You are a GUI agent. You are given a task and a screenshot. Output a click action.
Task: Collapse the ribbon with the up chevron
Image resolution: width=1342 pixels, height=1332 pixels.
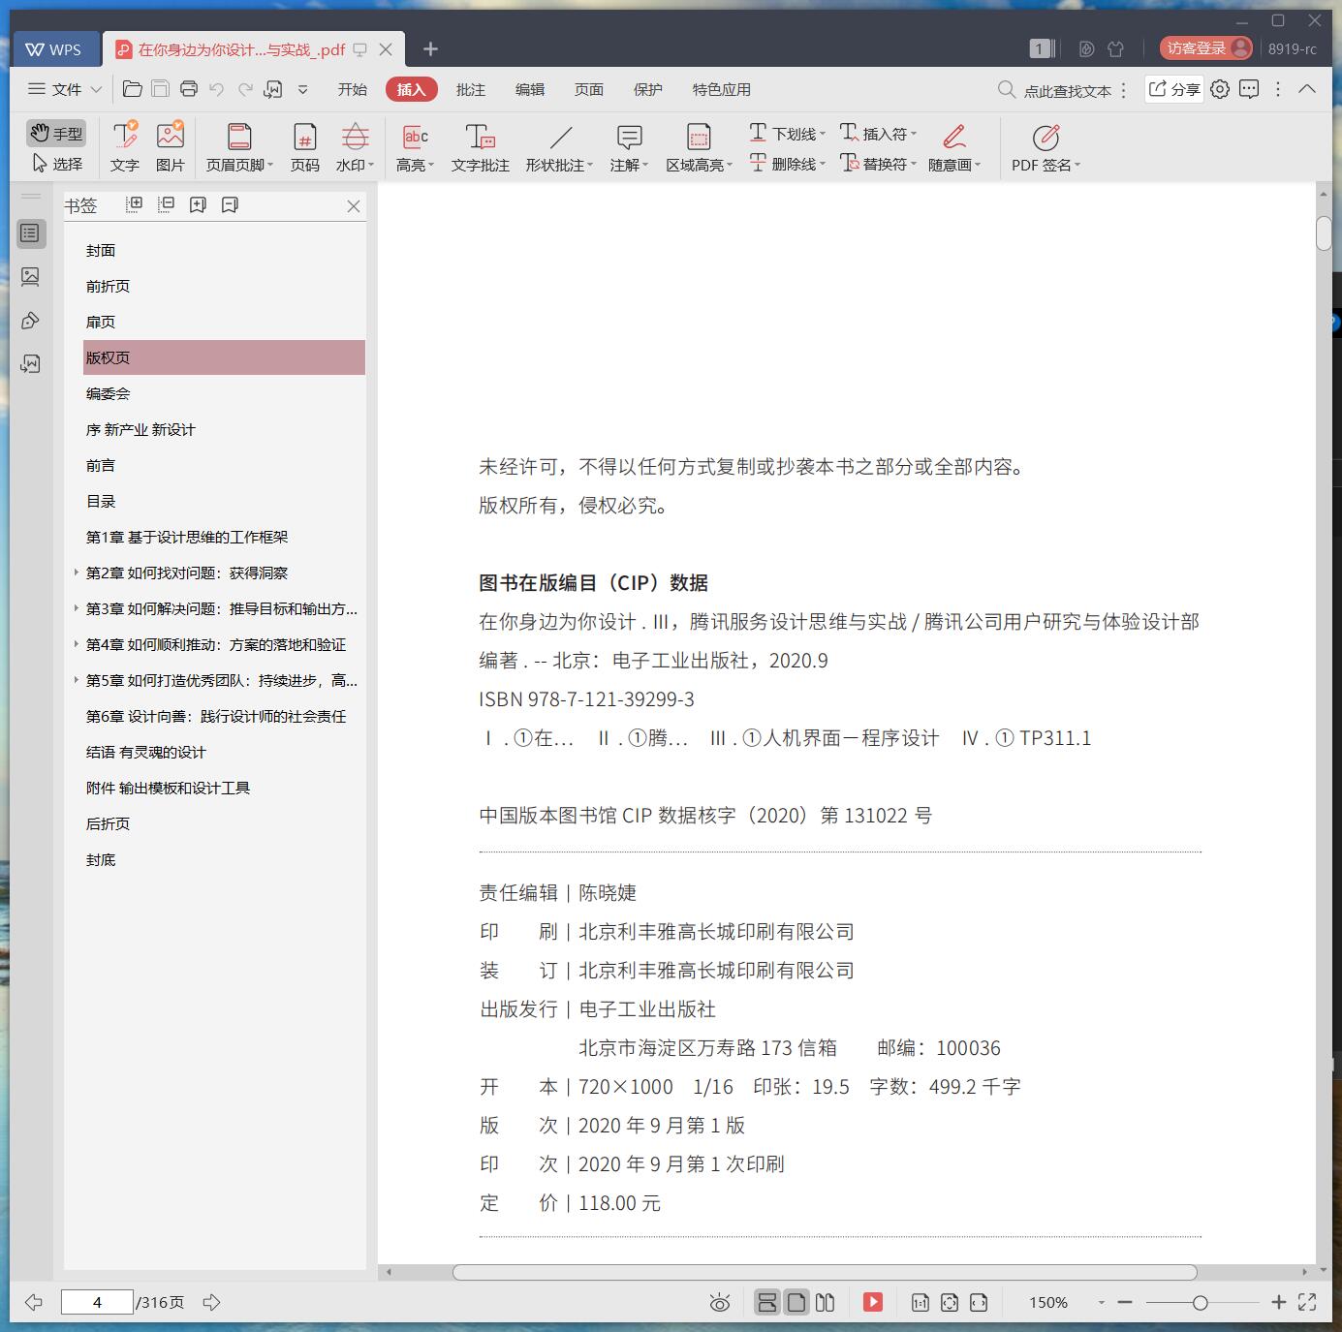(x=1307, y=89)
